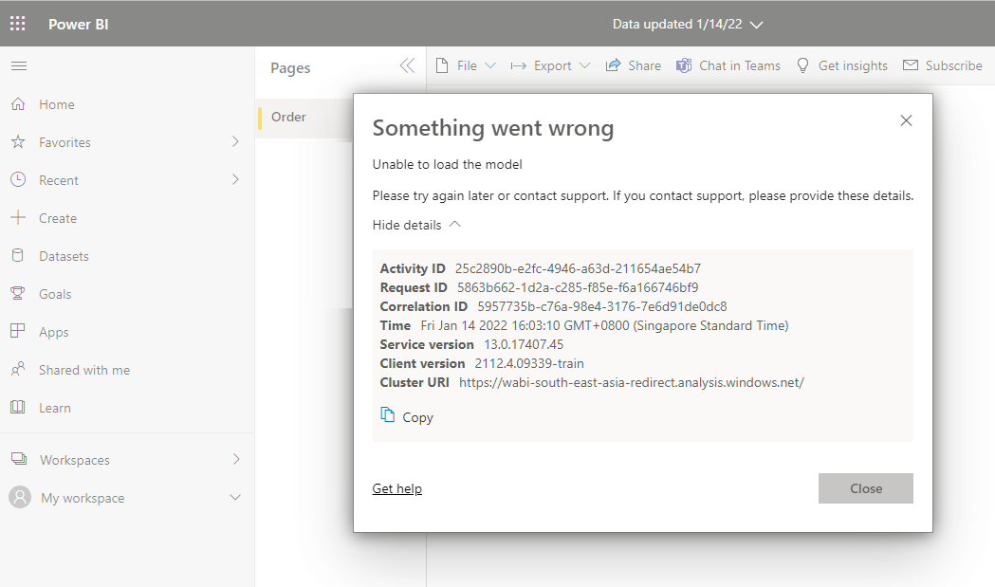Click the Power BI title in header

click(x=79, y=24)
